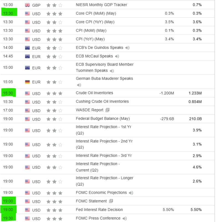Screen dimensions: 216x222
Task: Click the highlighted 19:30 time cell
Action: coord(8,218)
